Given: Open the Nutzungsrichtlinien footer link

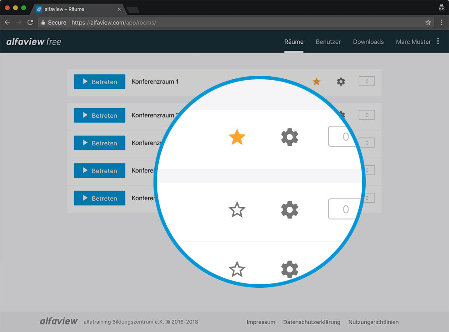Looking at the screenshot, I should click(x=374, y=322).
